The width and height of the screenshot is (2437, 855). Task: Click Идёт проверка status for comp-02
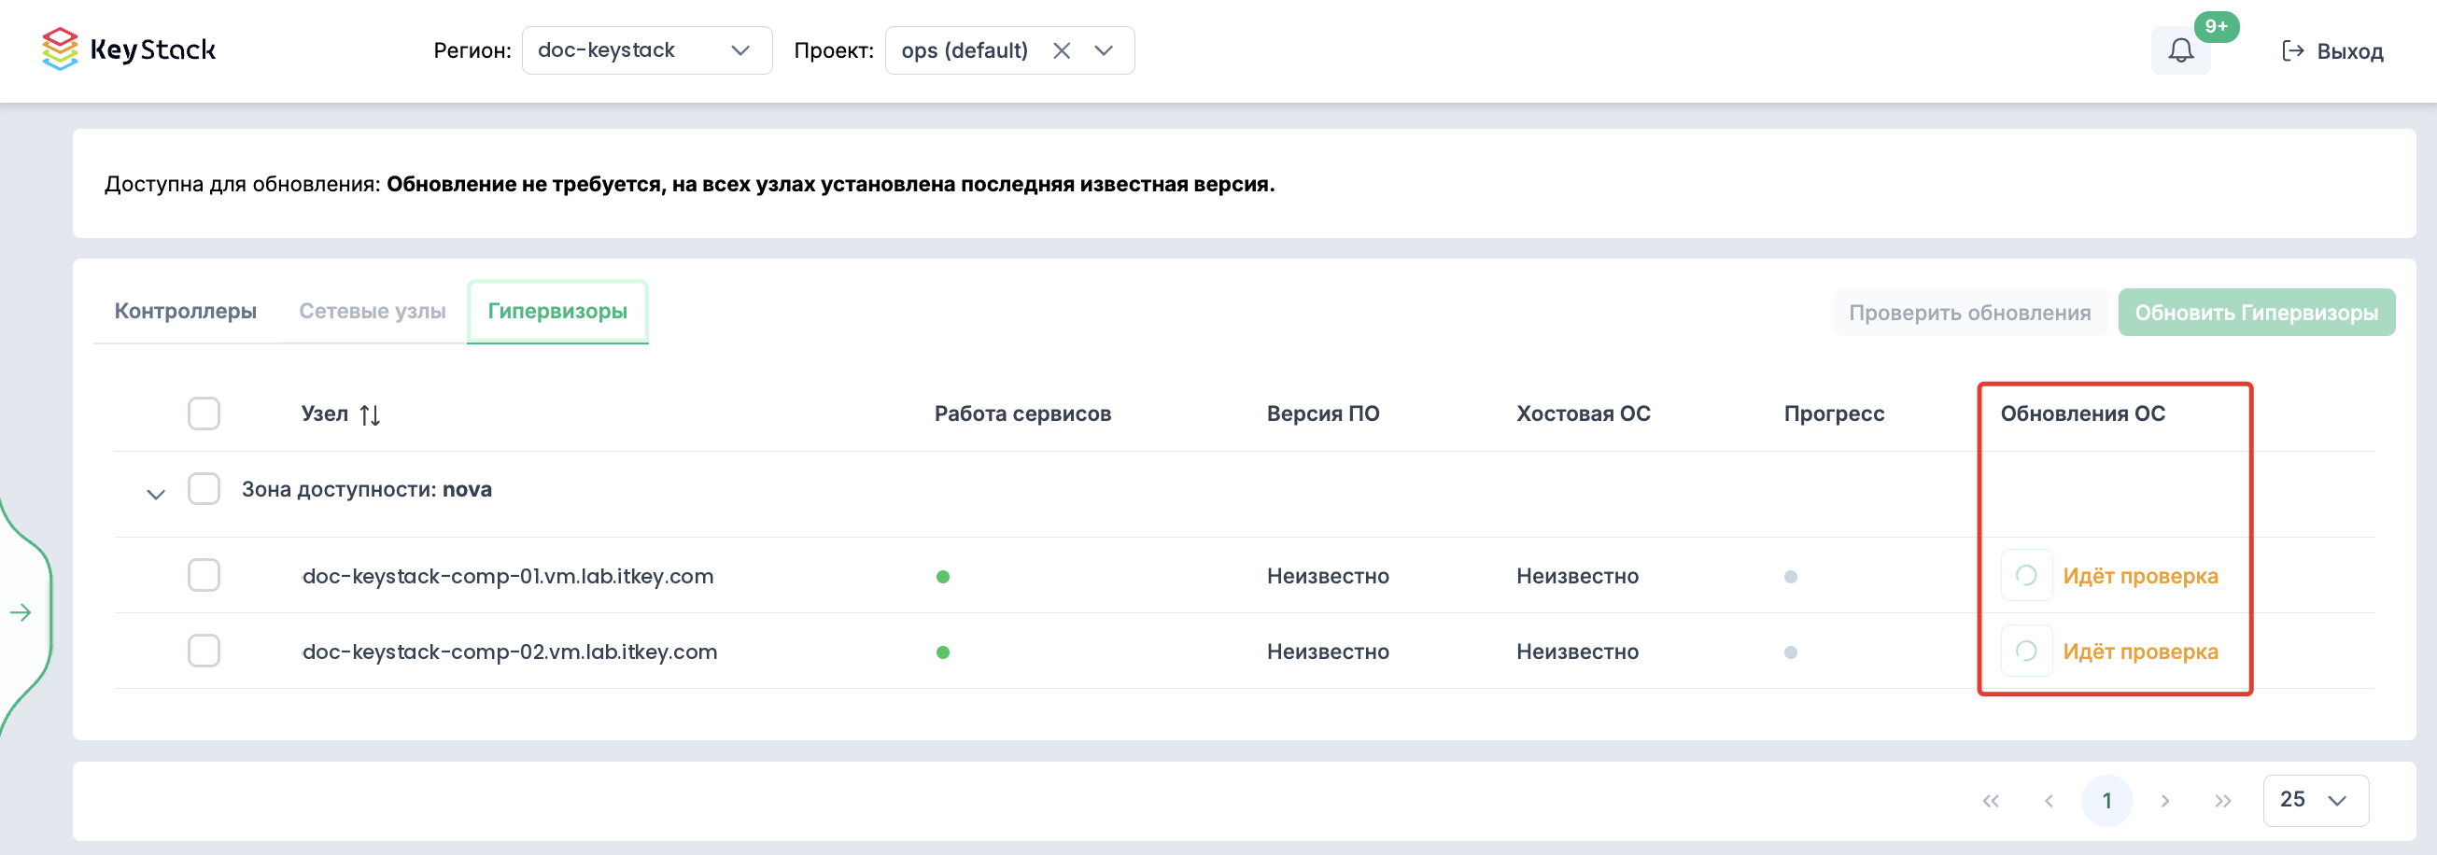[2140, 652]
